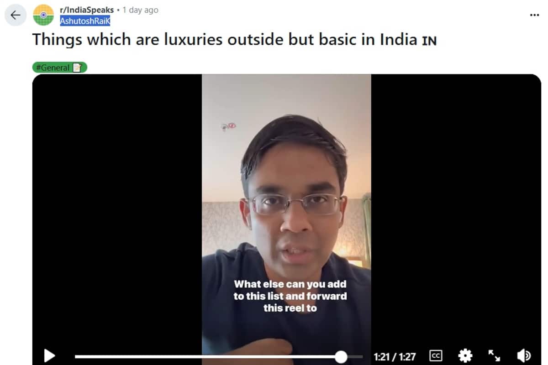Mute the video with the speaker icon
The image size is (548, 365).
point(524,356)
